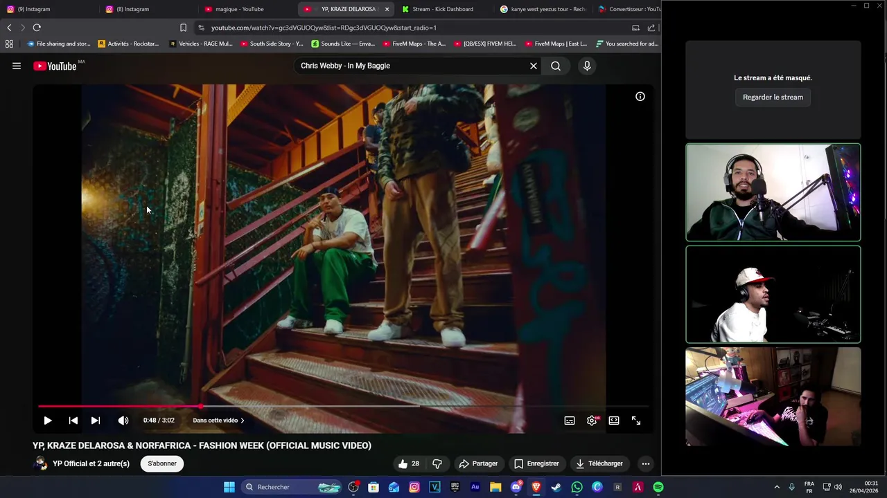The height and width of the screenshot is (498, 887).
Task: Open 'Vehicles - RAGE Mul...' bookmark
Action: point(201,44)
